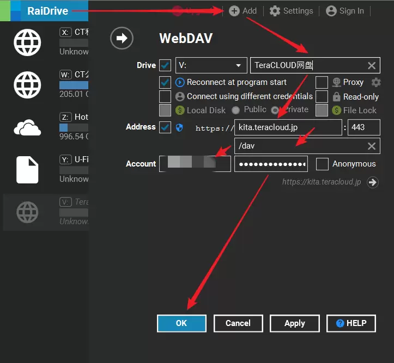Select the W: drive globe icon
Screen dimensions: 394x363
(x=27, y=85)
